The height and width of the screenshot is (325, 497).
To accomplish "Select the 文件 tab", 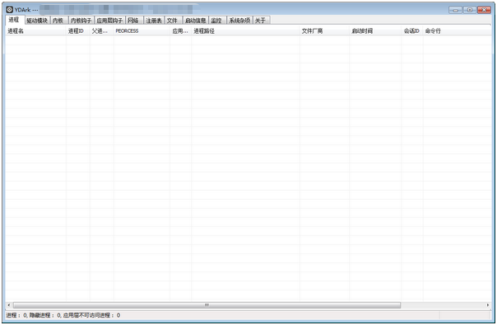I will pyautogui.click(x=173, y=21).
